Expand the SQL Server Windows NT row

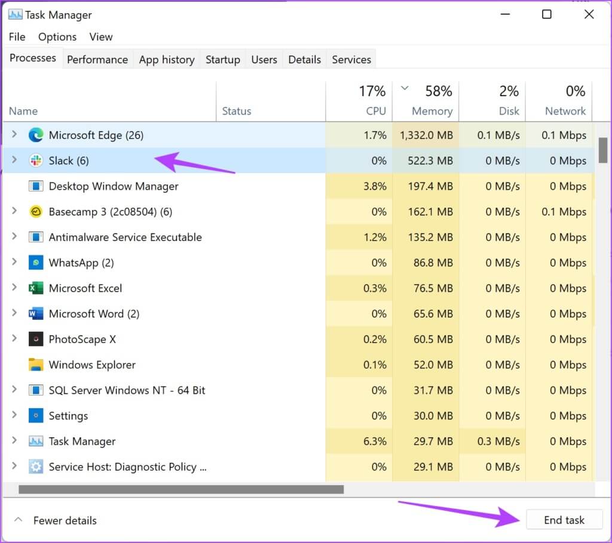[x=14, y=389]
